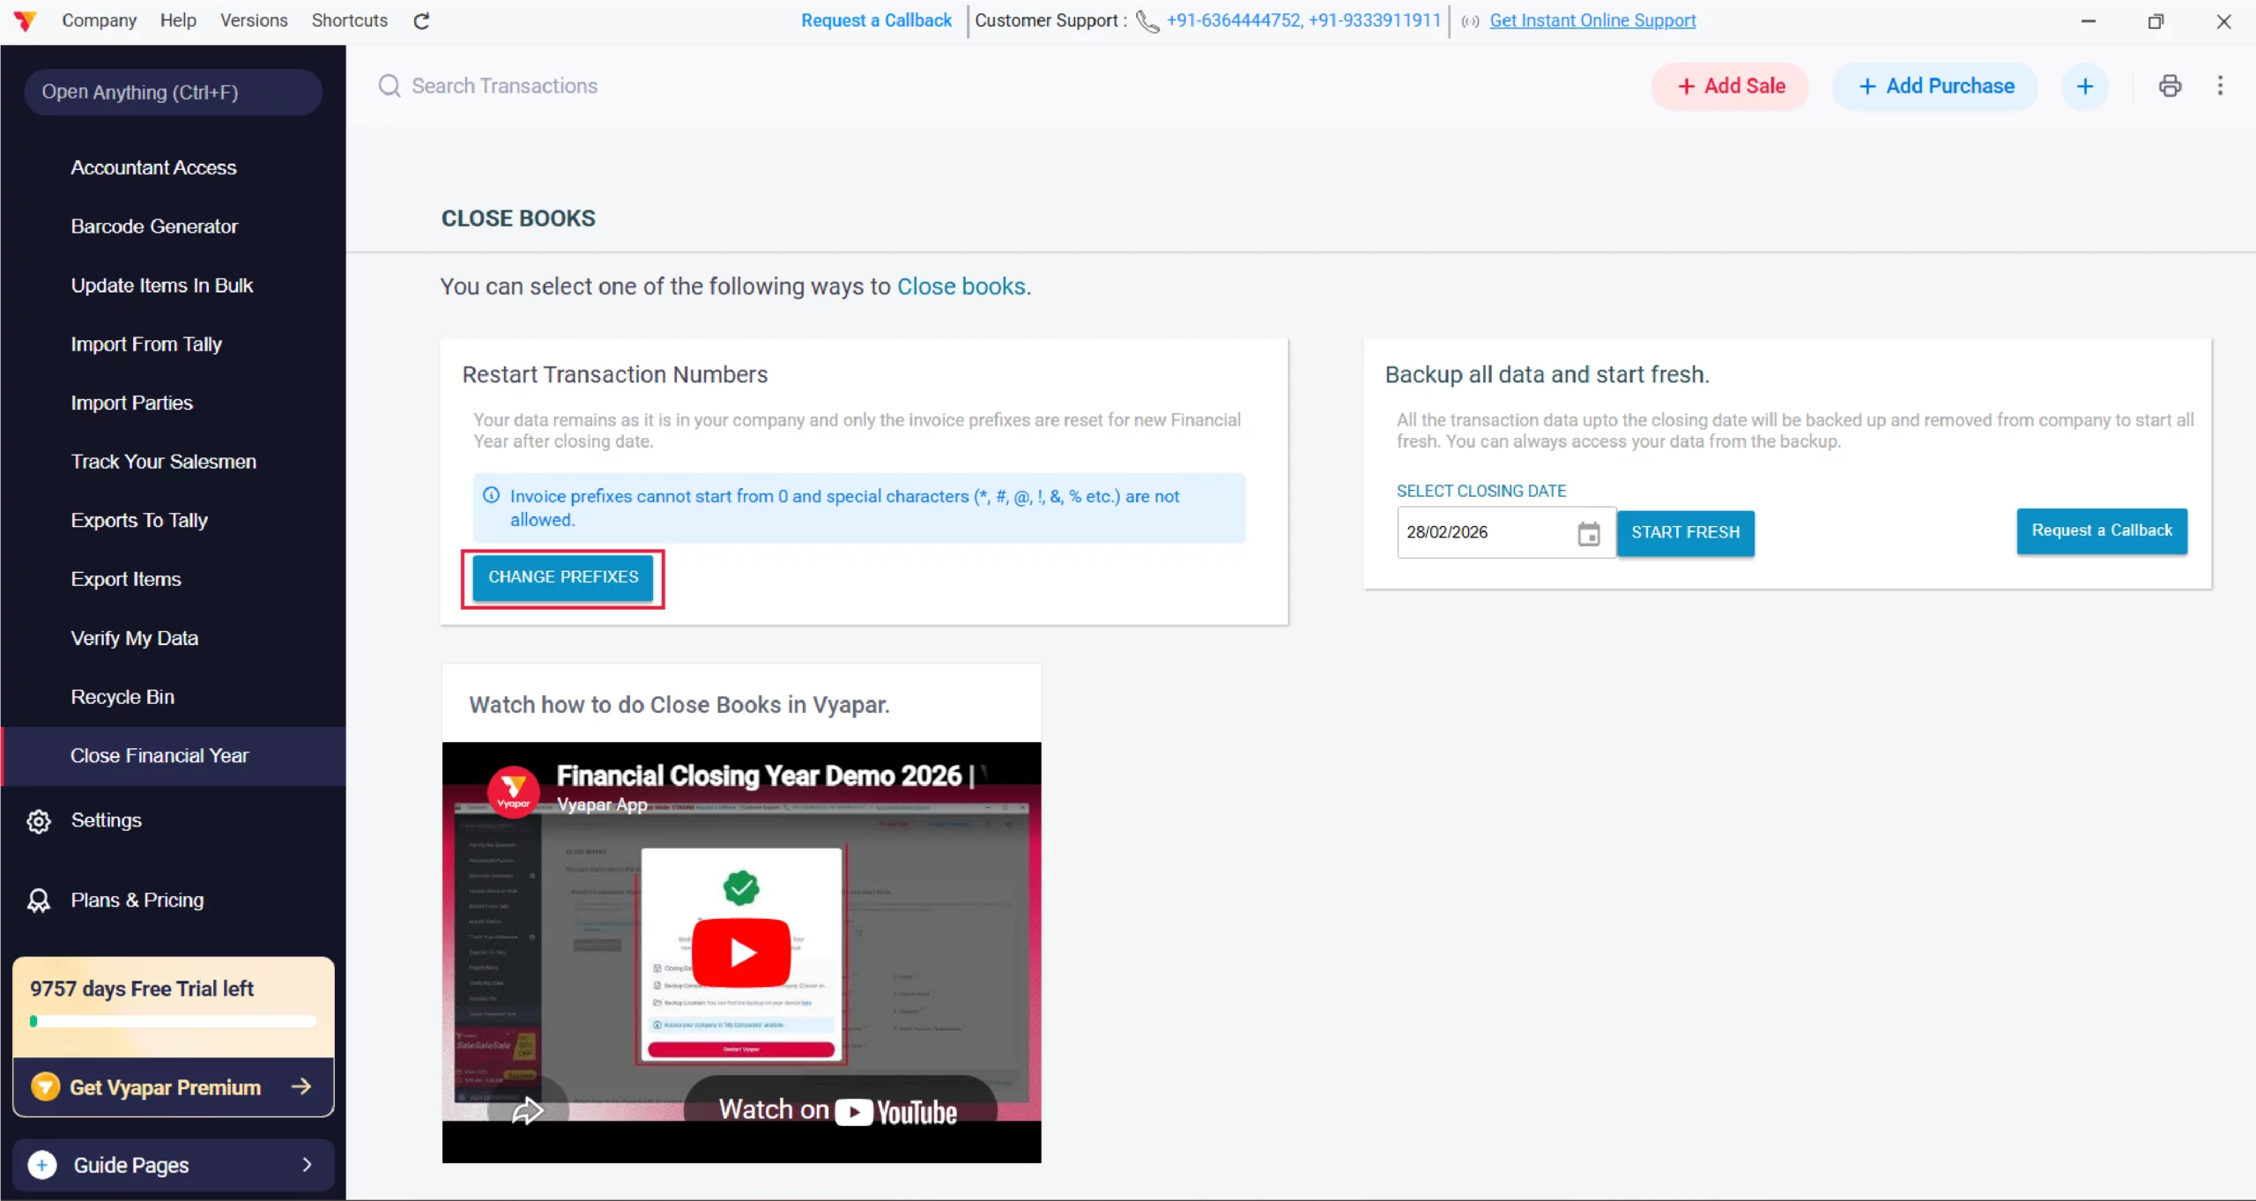Expand the Guide Pages chevron
Image resolution: width=2256 pixels, height=1201 pixels.
307,1165
